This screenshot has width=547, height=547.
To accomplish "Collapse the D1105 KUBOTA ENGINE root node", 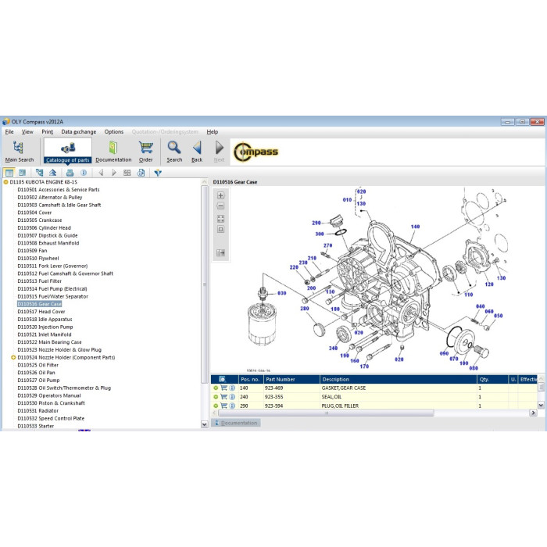I will point(6,182).
